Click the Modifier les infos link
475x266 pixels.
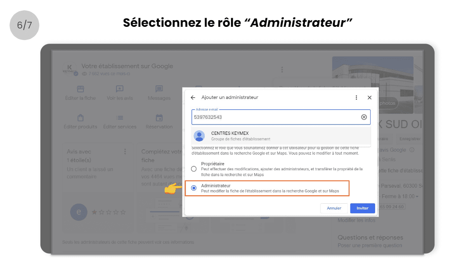(x=356, y=220)
